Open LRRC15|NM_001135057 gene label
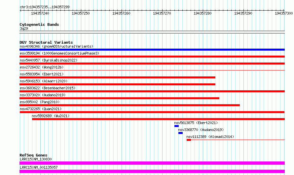The image size is (294, 175). coord(39,167)
